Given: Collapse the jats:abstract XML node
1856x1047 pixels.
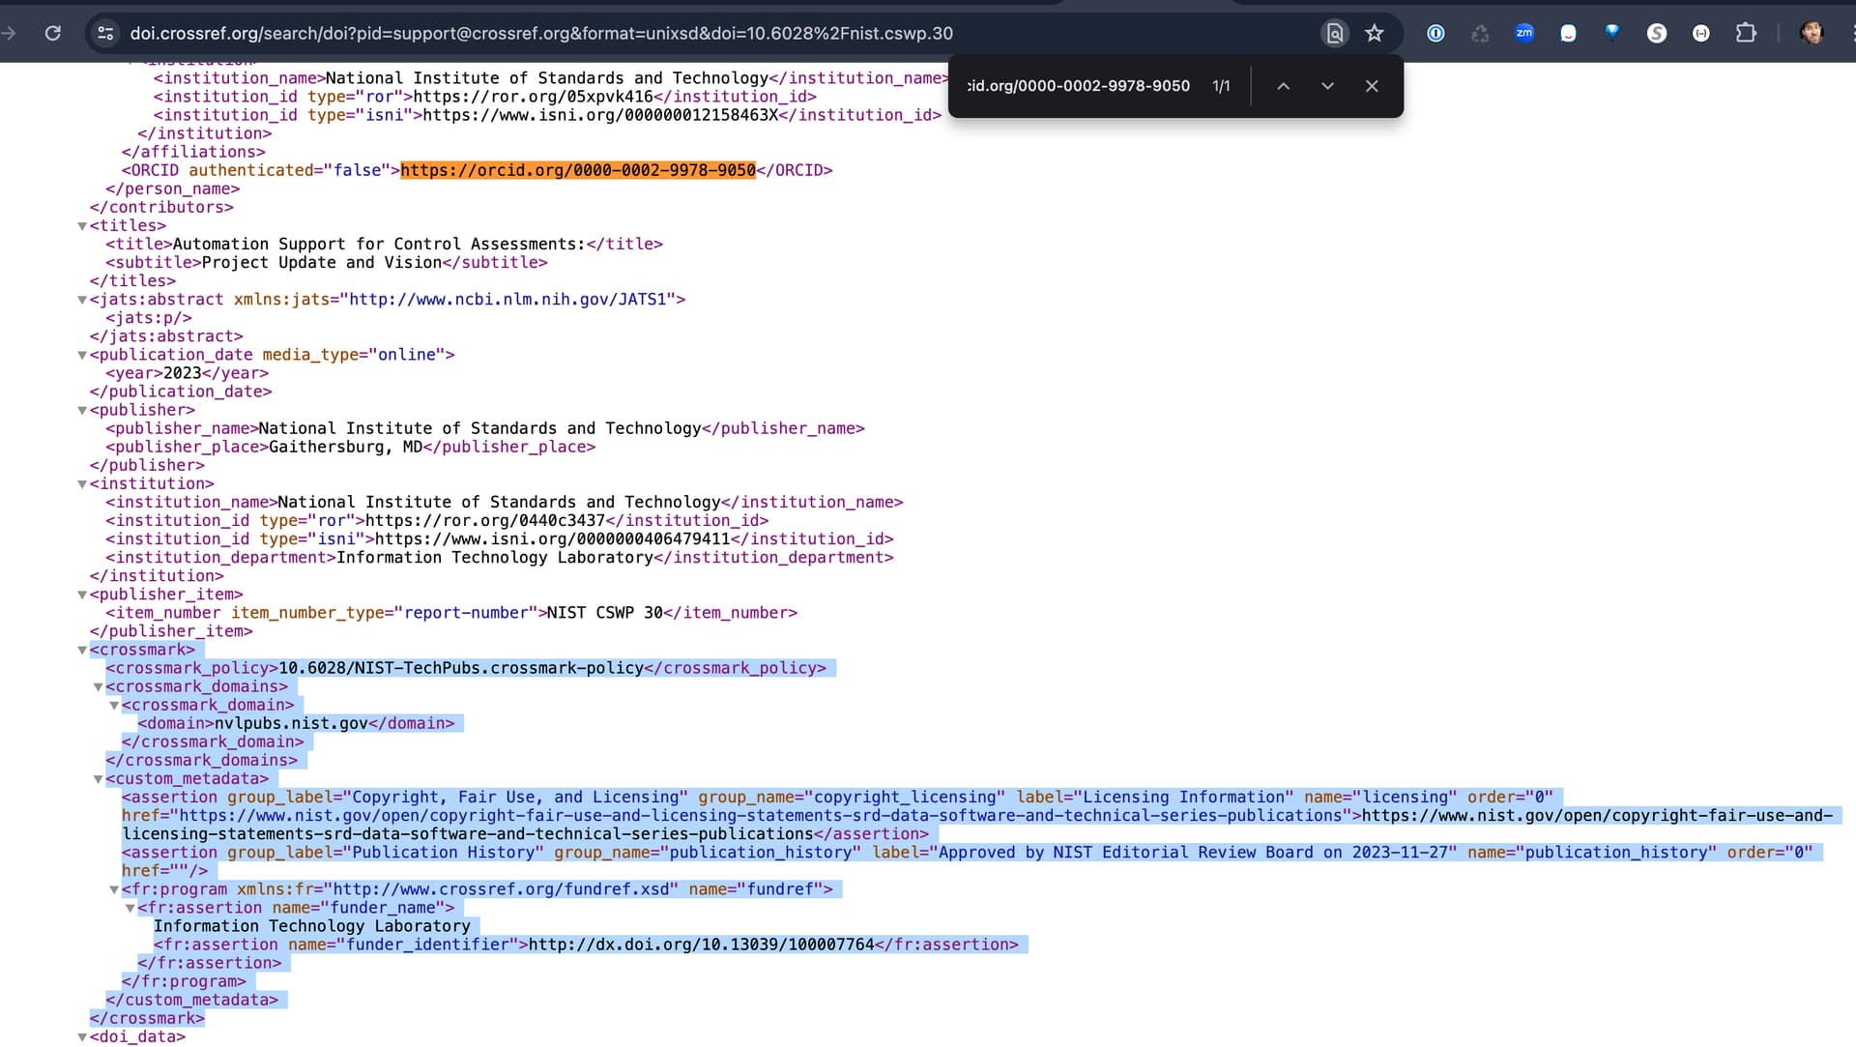Looking at the screenshot, I should click(x=82, y=300).
